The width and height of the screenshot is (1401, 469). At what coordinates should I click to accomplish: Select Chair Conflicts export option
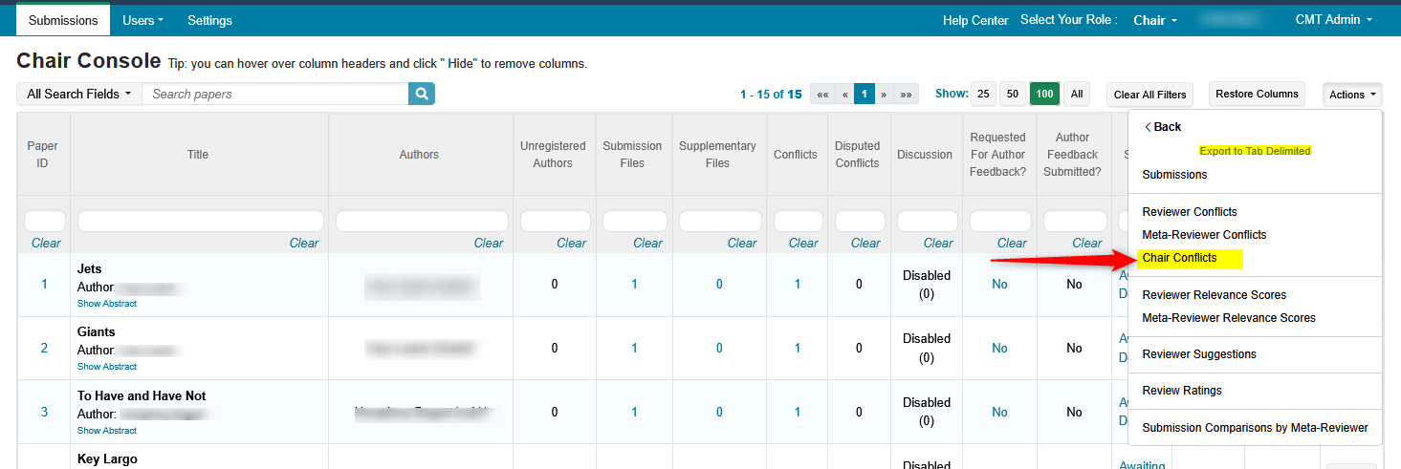(x=1179, y=258)
